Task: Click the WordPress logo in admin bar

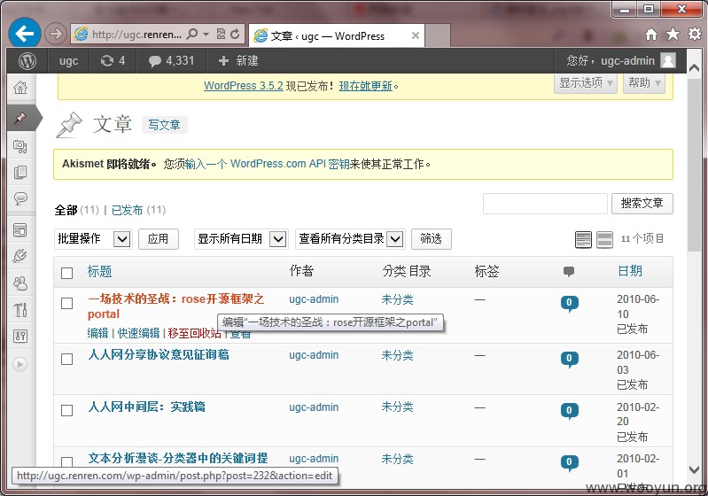Action: (x=27, y=60)
